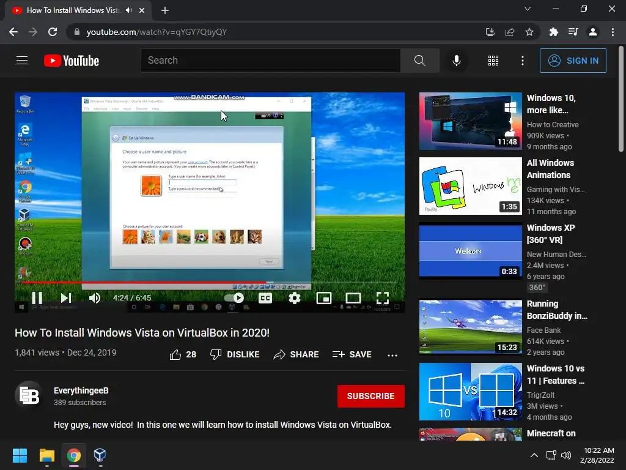Click the SIGN IN button

click(573, 61)
